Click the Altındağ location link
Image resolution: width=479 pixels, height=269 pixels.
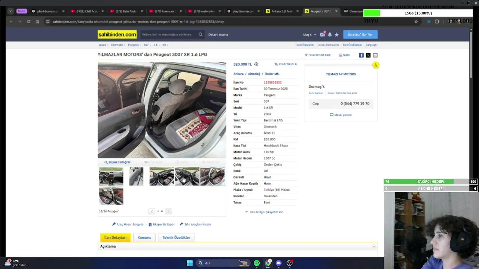254,74
